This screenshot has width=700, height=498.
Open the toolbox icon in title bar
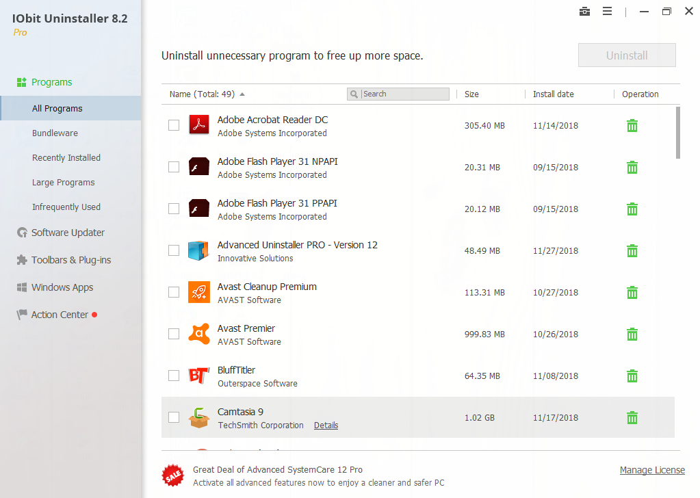pos(584,12)
